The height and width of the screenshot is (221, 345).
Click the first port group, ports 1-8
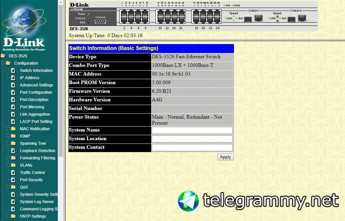point(134,17)
